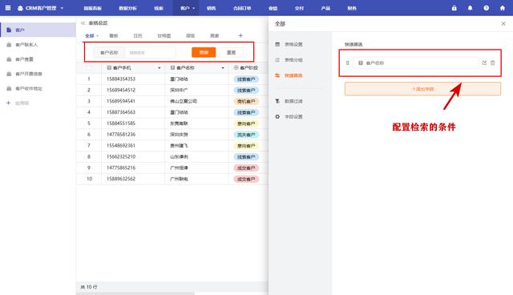
Task: Open the 客户名称 column dropdown arrow
Action: [x=223, y=68]
